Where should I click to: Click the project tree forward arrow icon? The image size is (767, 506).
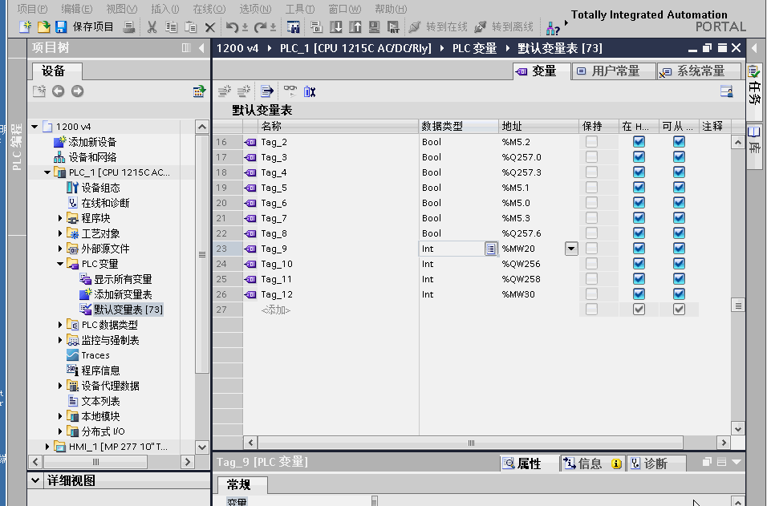tap(77, 91)
